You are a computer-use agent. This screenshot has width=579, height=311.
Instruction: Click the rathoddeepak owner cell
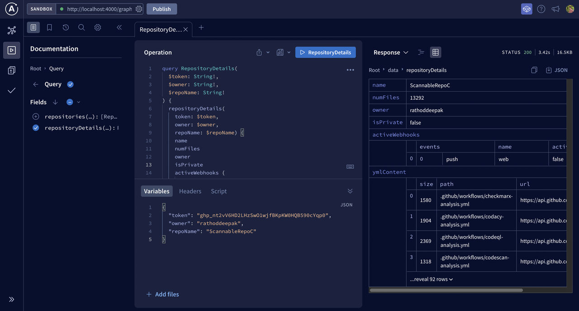[486, 110]
